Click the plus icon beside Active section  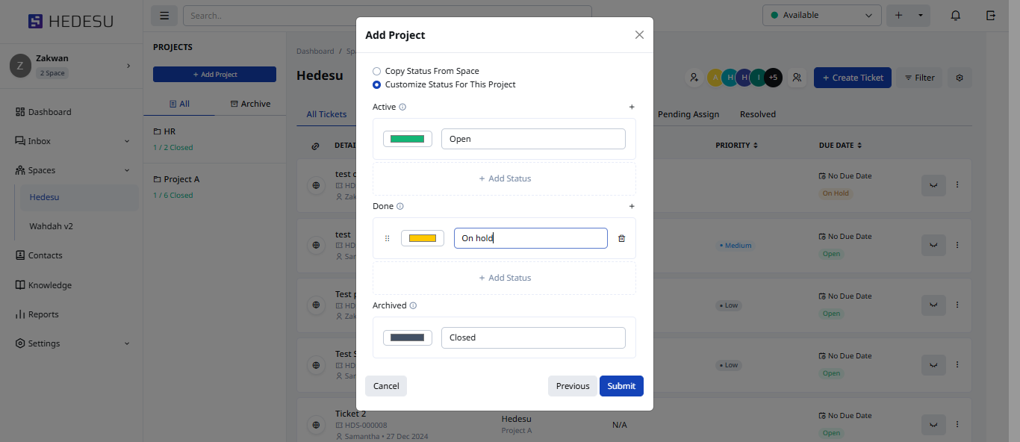pyautogui.click(x=632, y=107)
